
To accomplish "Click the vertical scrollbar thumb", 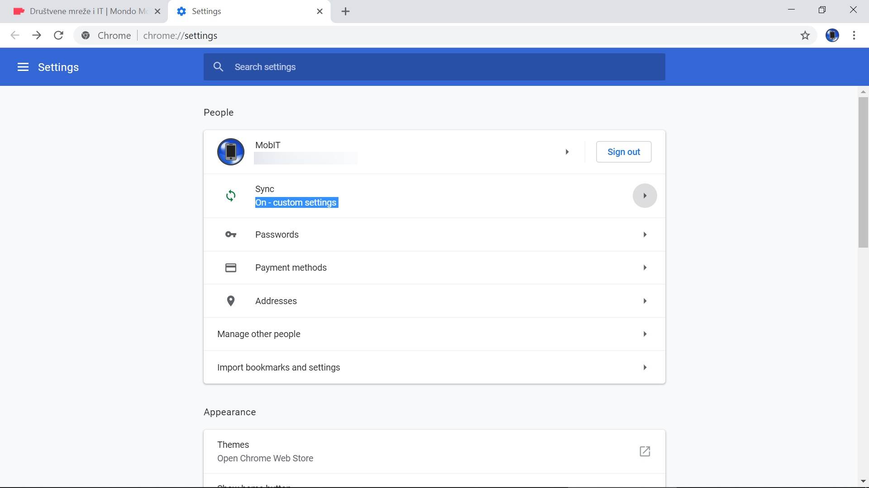I will click(x=863, y=172).
